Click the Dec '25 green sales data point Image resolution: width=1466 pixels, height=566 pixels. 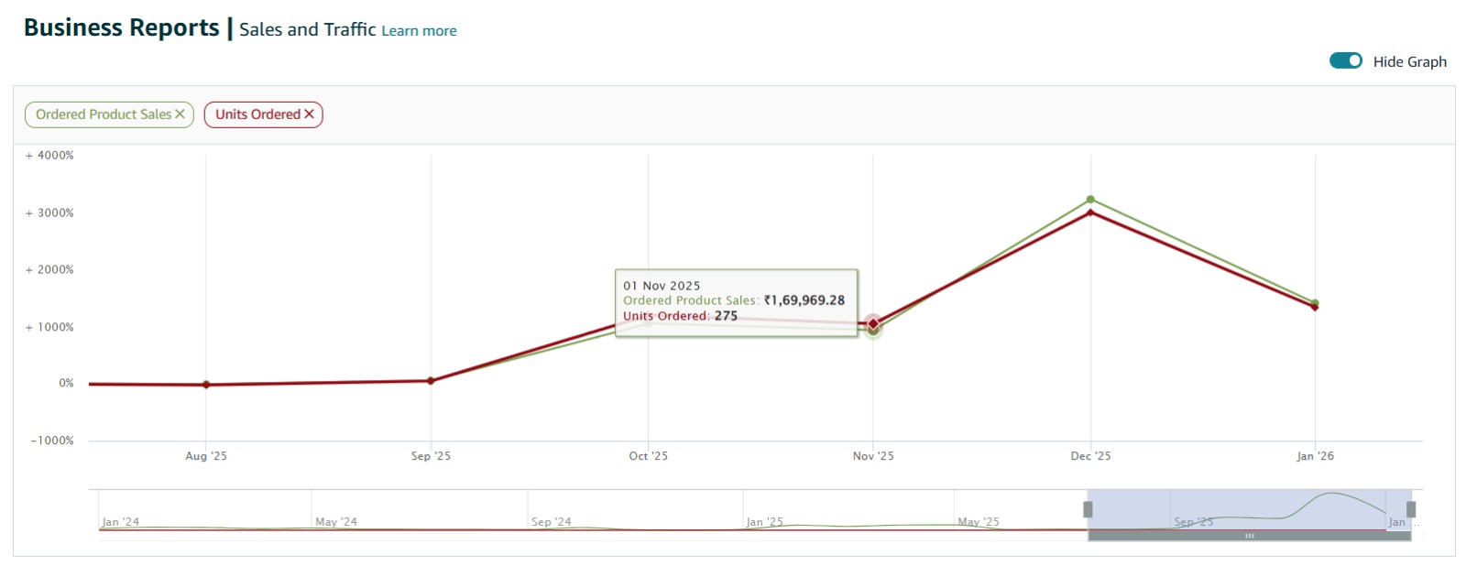click(x=1090, y=200)
